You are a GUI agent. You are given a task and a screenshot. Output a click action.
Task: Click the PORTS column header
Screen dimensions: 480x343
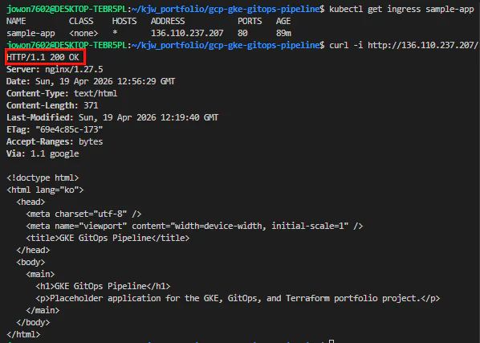point(250,21)
